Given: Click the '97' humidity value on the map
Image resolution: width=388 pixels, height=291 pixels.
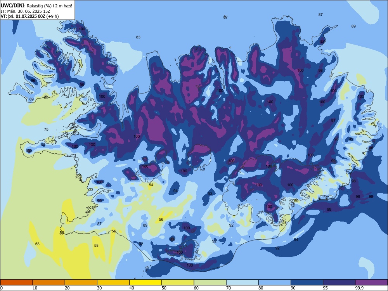Looking at the screenshot, I should 333,121.
